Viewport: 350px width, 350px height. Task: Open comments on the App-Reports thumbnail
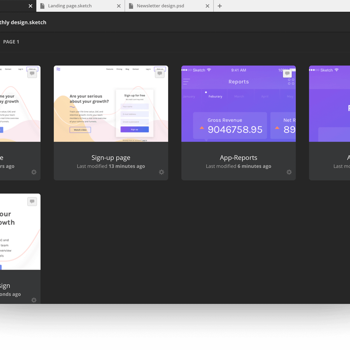pos(287,73)
